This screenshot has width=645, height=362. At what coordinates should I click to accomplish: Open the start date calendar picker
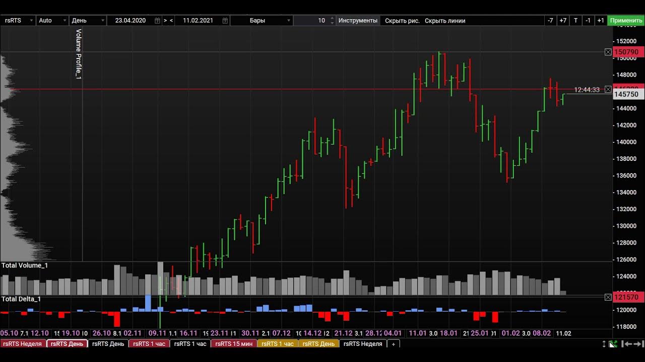(x=158, y=21)
